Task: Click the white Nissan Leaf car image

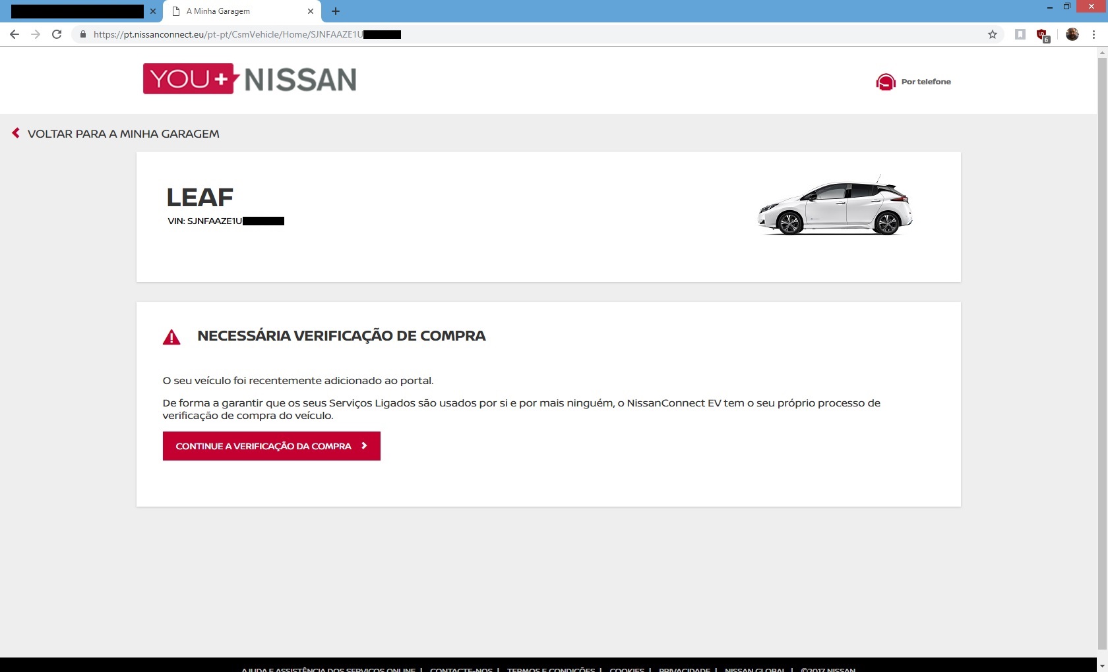Action: coord(835,206)
